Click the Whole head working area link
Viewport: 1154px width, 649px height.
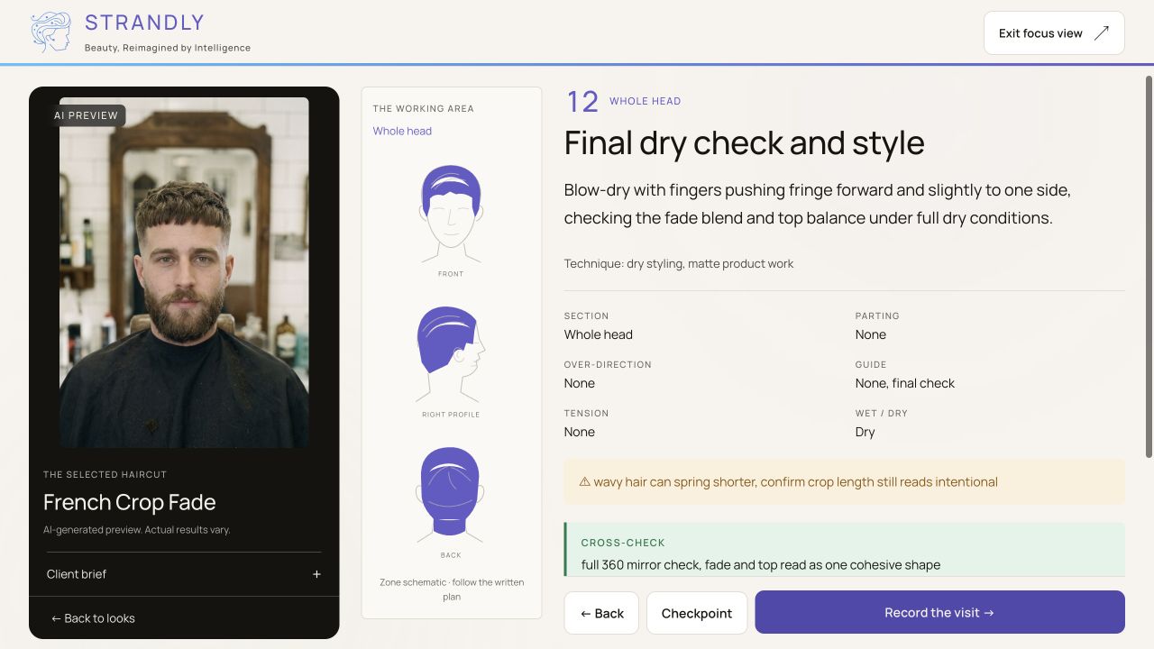402,131
